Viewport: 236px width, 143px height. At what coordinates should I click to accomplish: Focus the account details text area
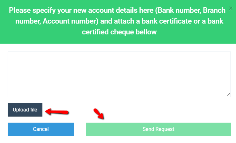tap(119, 74)
